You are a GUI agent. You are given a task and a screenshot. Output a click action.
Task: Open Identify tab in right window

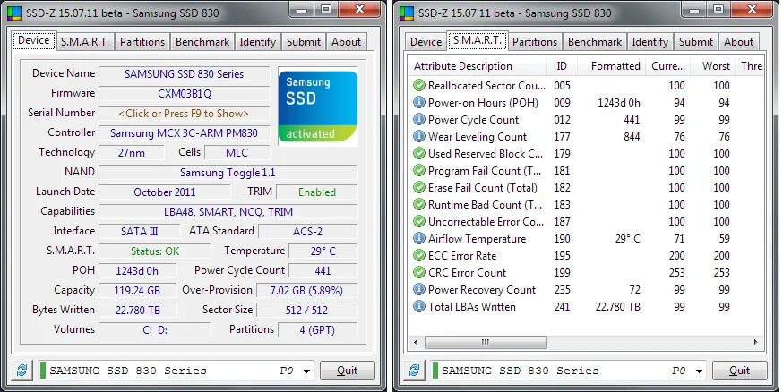coord(650,42)
